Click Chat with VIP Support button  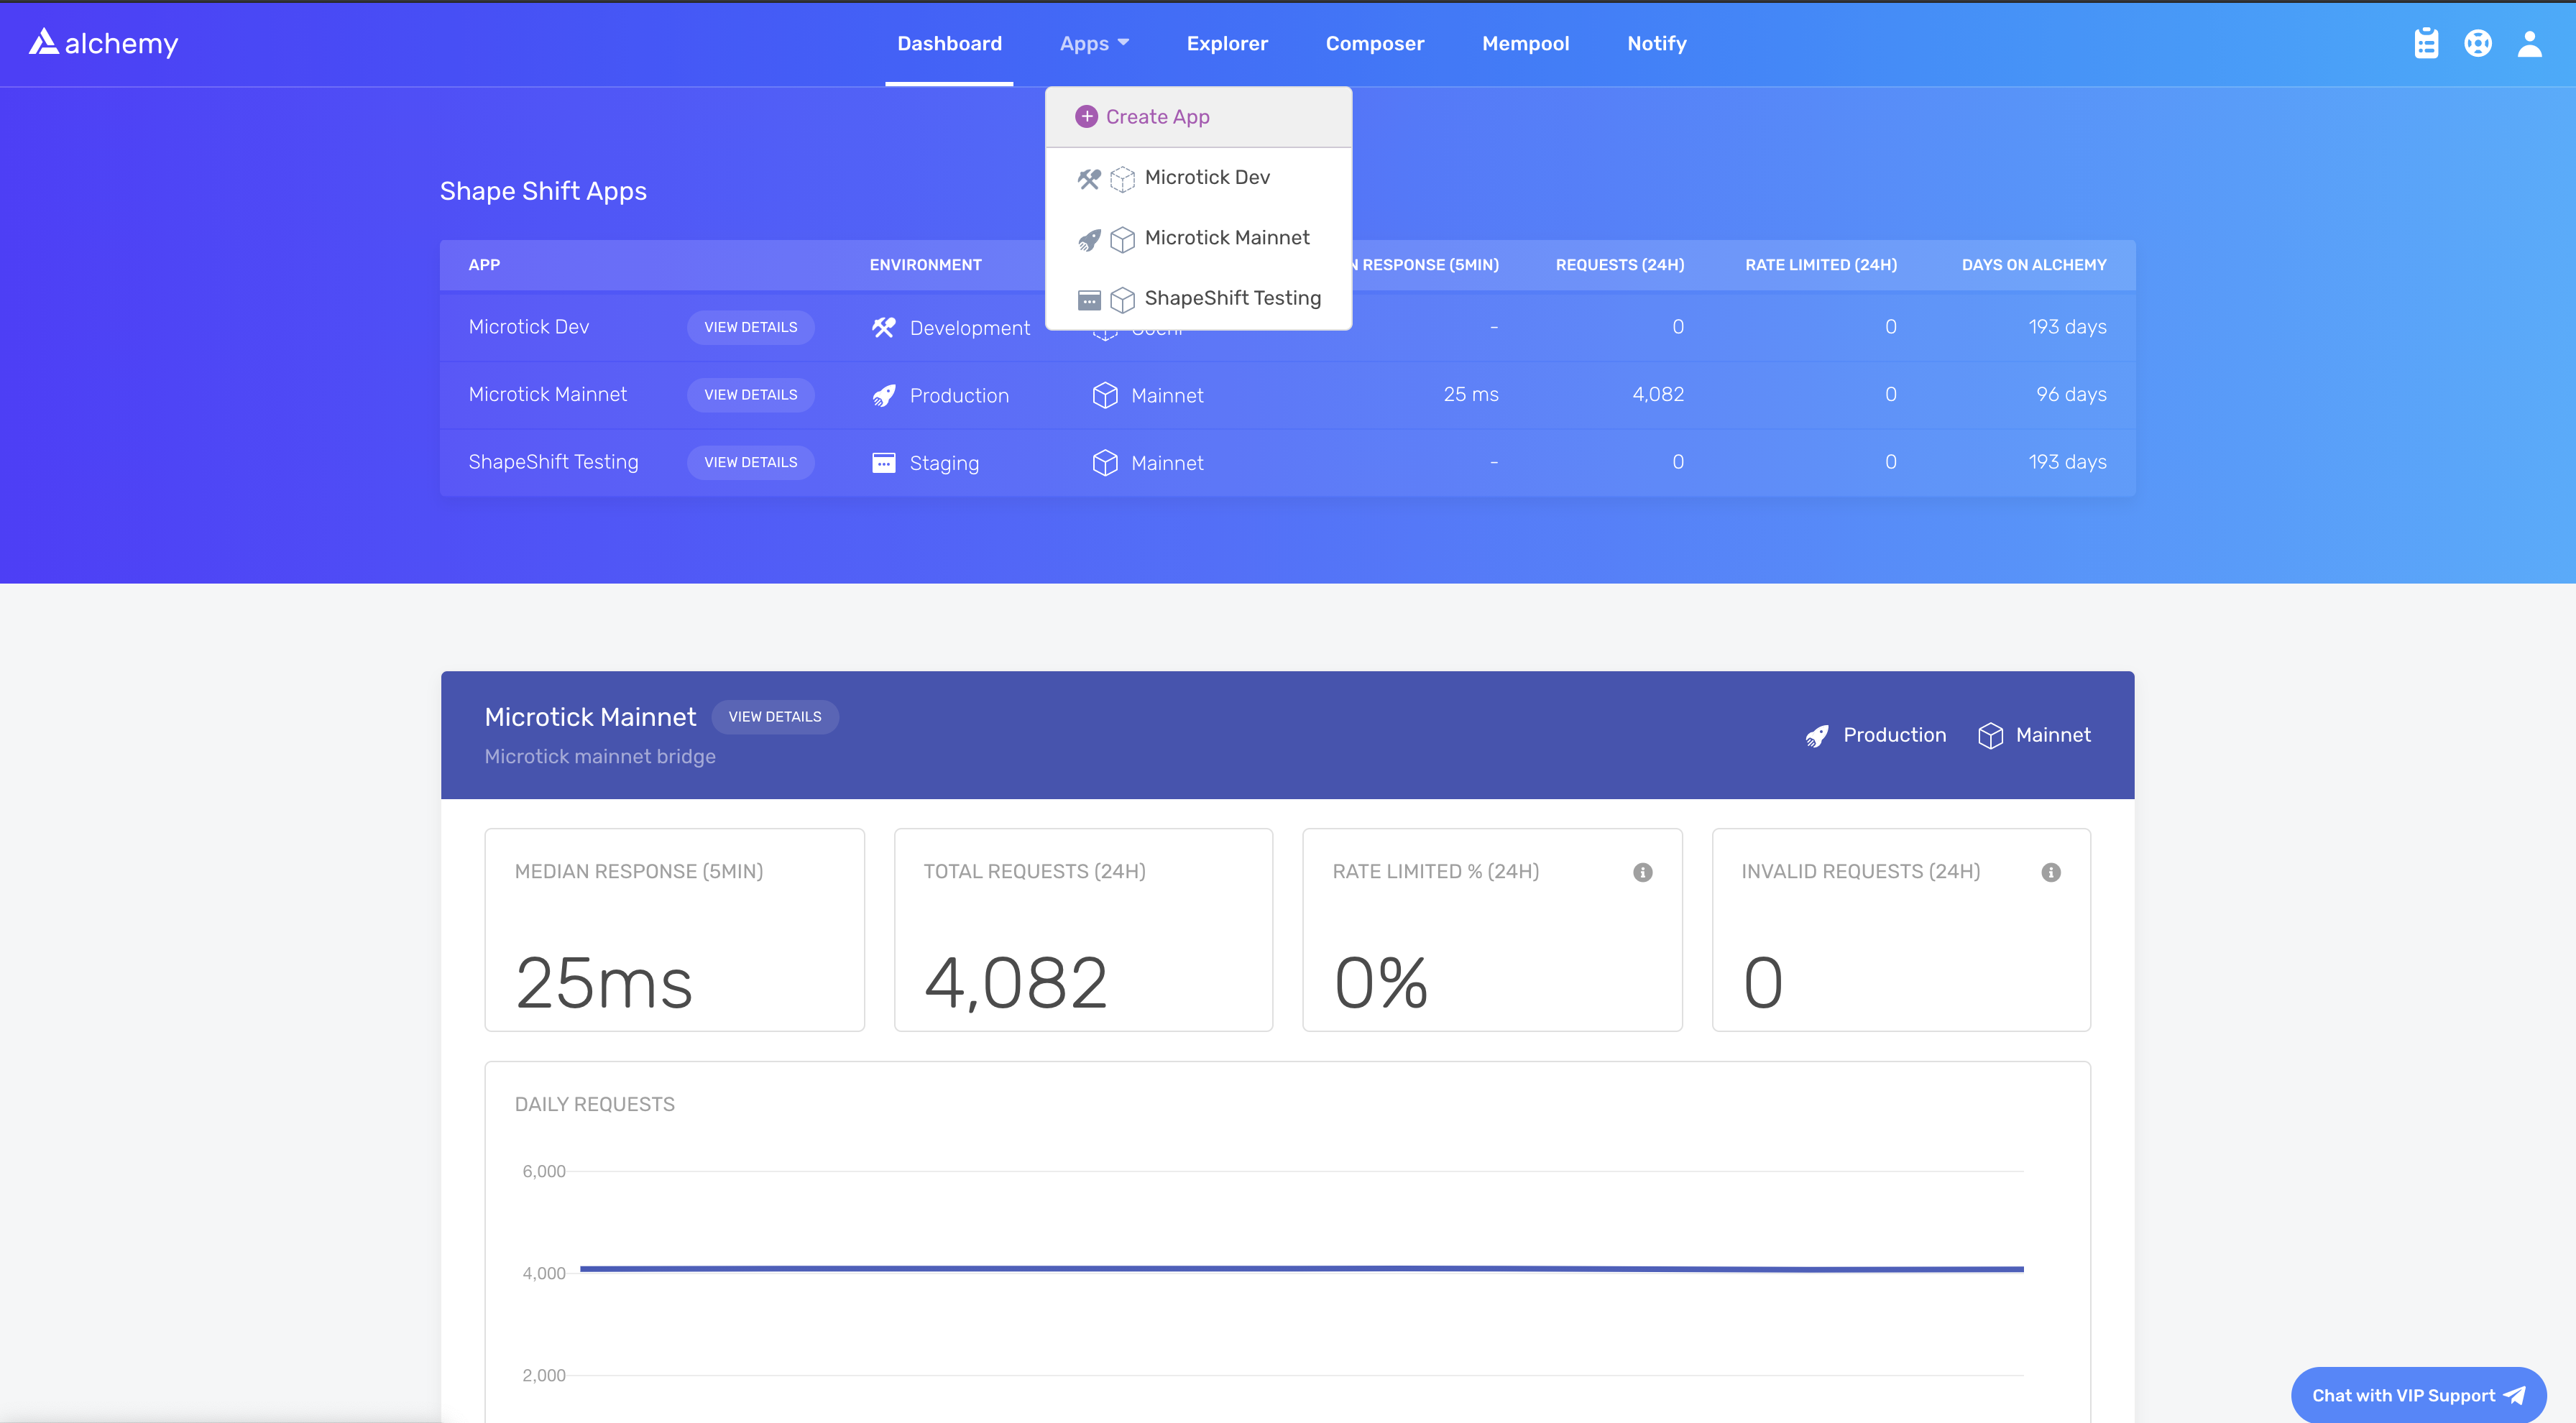[2417, 1395]
